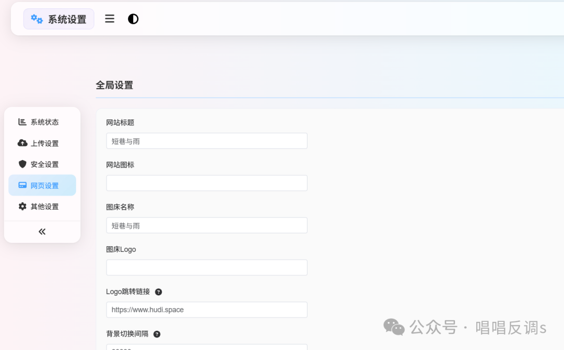
Task: Click the 全局设置 section heading
Action: (x=114, y=85)
